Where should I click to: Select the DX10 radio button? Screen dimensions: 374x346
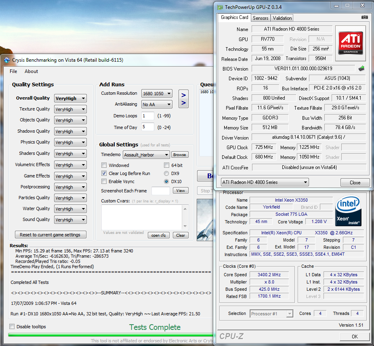[x=166, y=181]
